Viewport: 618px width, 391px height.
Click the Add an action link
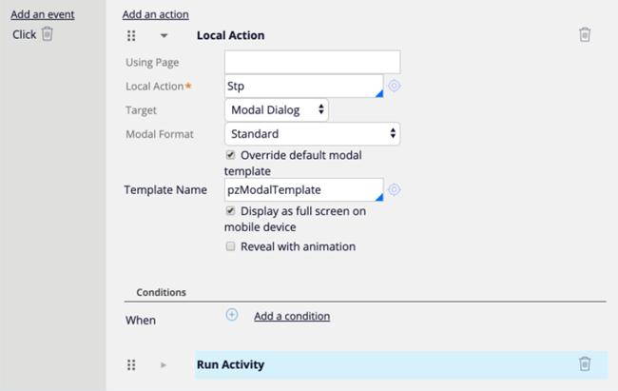pyautogui.click(x=155, y=14)
